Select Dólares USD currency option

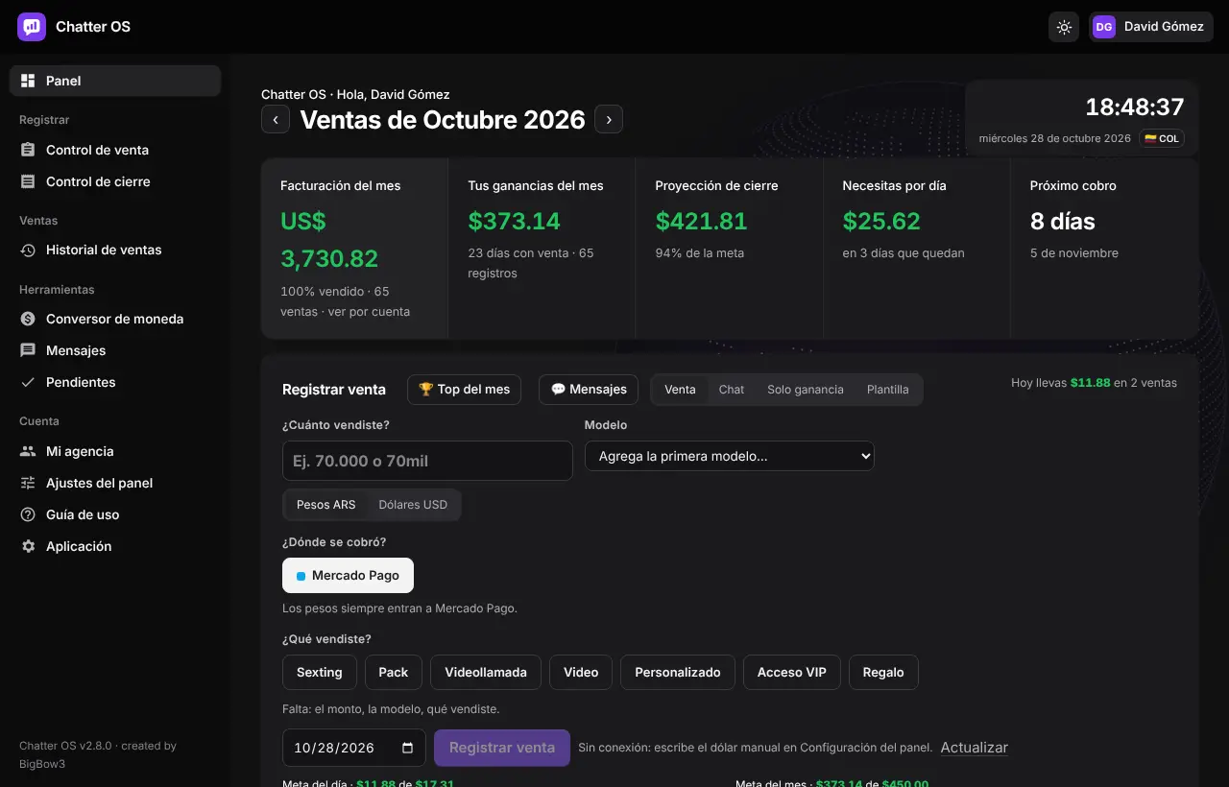413,505
